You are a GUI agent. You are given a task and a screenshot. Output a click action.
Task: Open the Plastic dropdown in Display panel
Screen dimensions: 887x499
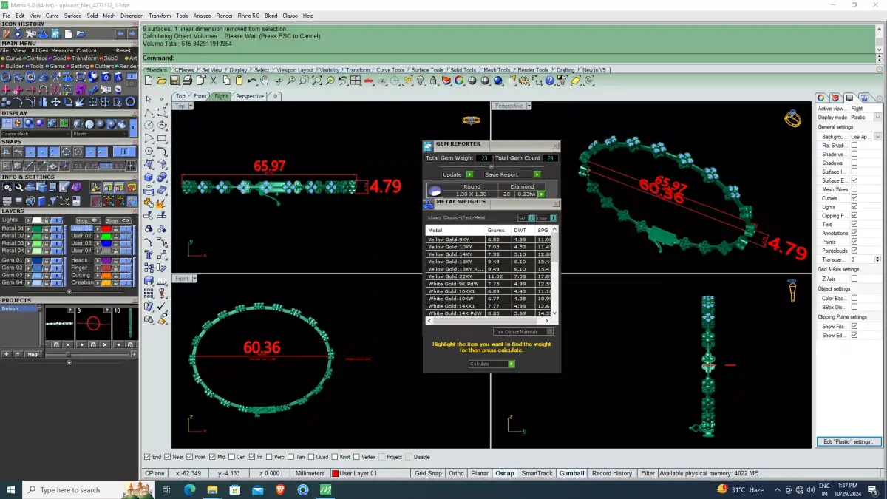pyautogui.click(x=101, y=134)
